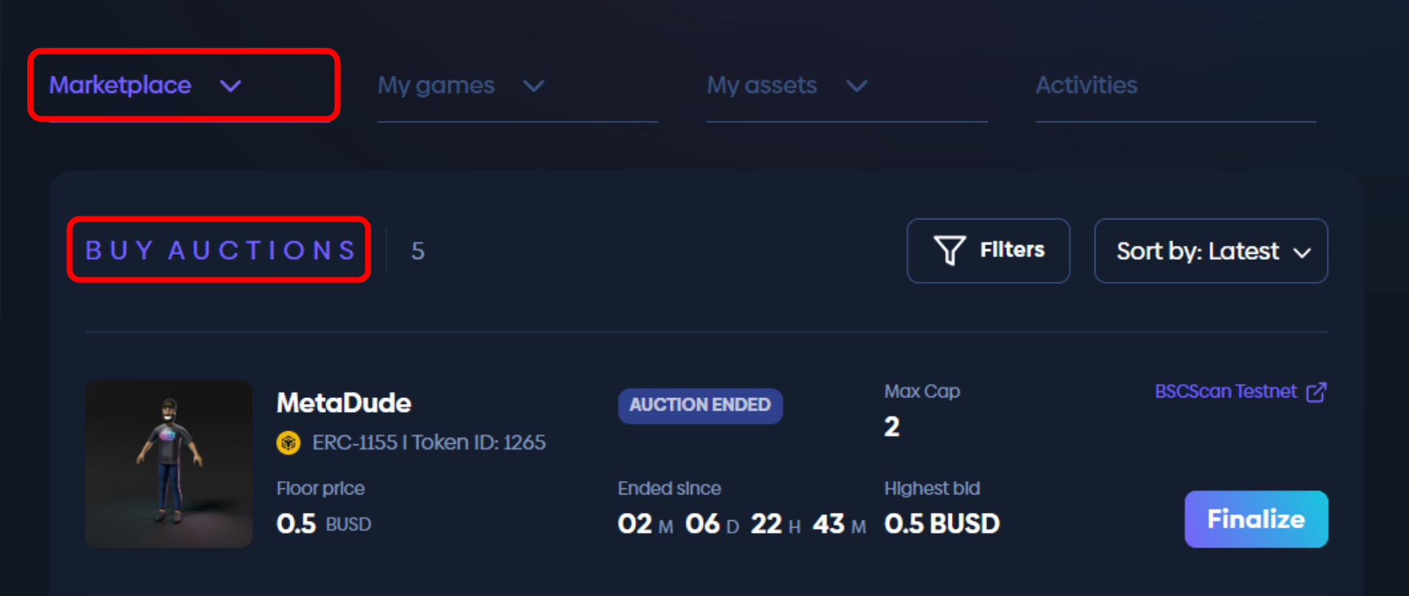Click the 0.5 BUSD highest bid value
This screenshot has height=596, width=1409.
pos(942,524)
